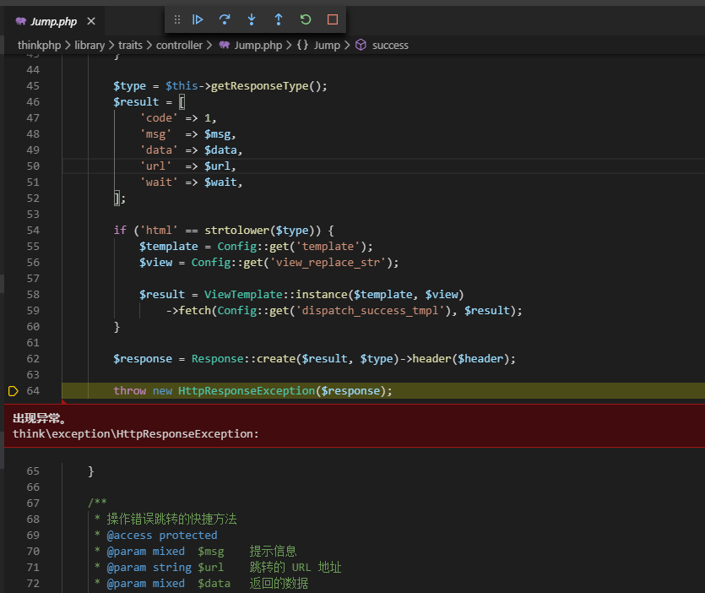Toggle the breakpoint marker at line 64
705x593 pixels.
[13, 391]
